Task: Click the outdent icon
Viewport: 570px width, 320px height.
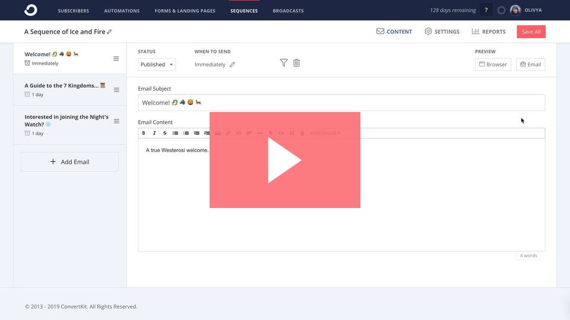Action: pyautogui.click(x=197, y=133)
